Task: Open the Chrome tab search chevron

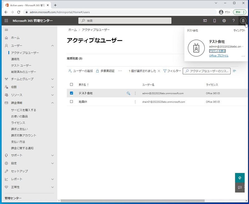Action: (216, 3)
